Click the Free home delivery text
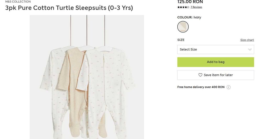Screen dimensions: 262x139 201,87
